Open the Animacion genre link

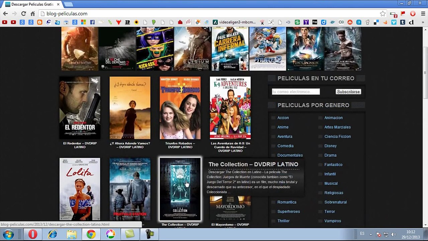(x=333, y=118)
